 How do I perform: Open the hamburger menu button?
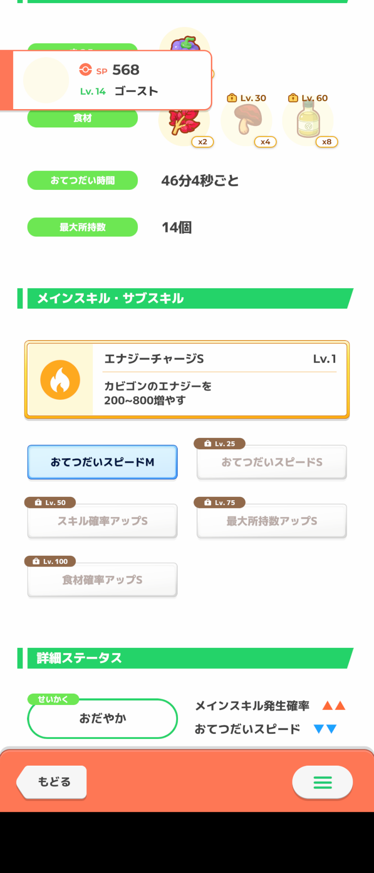click(323, 782)
